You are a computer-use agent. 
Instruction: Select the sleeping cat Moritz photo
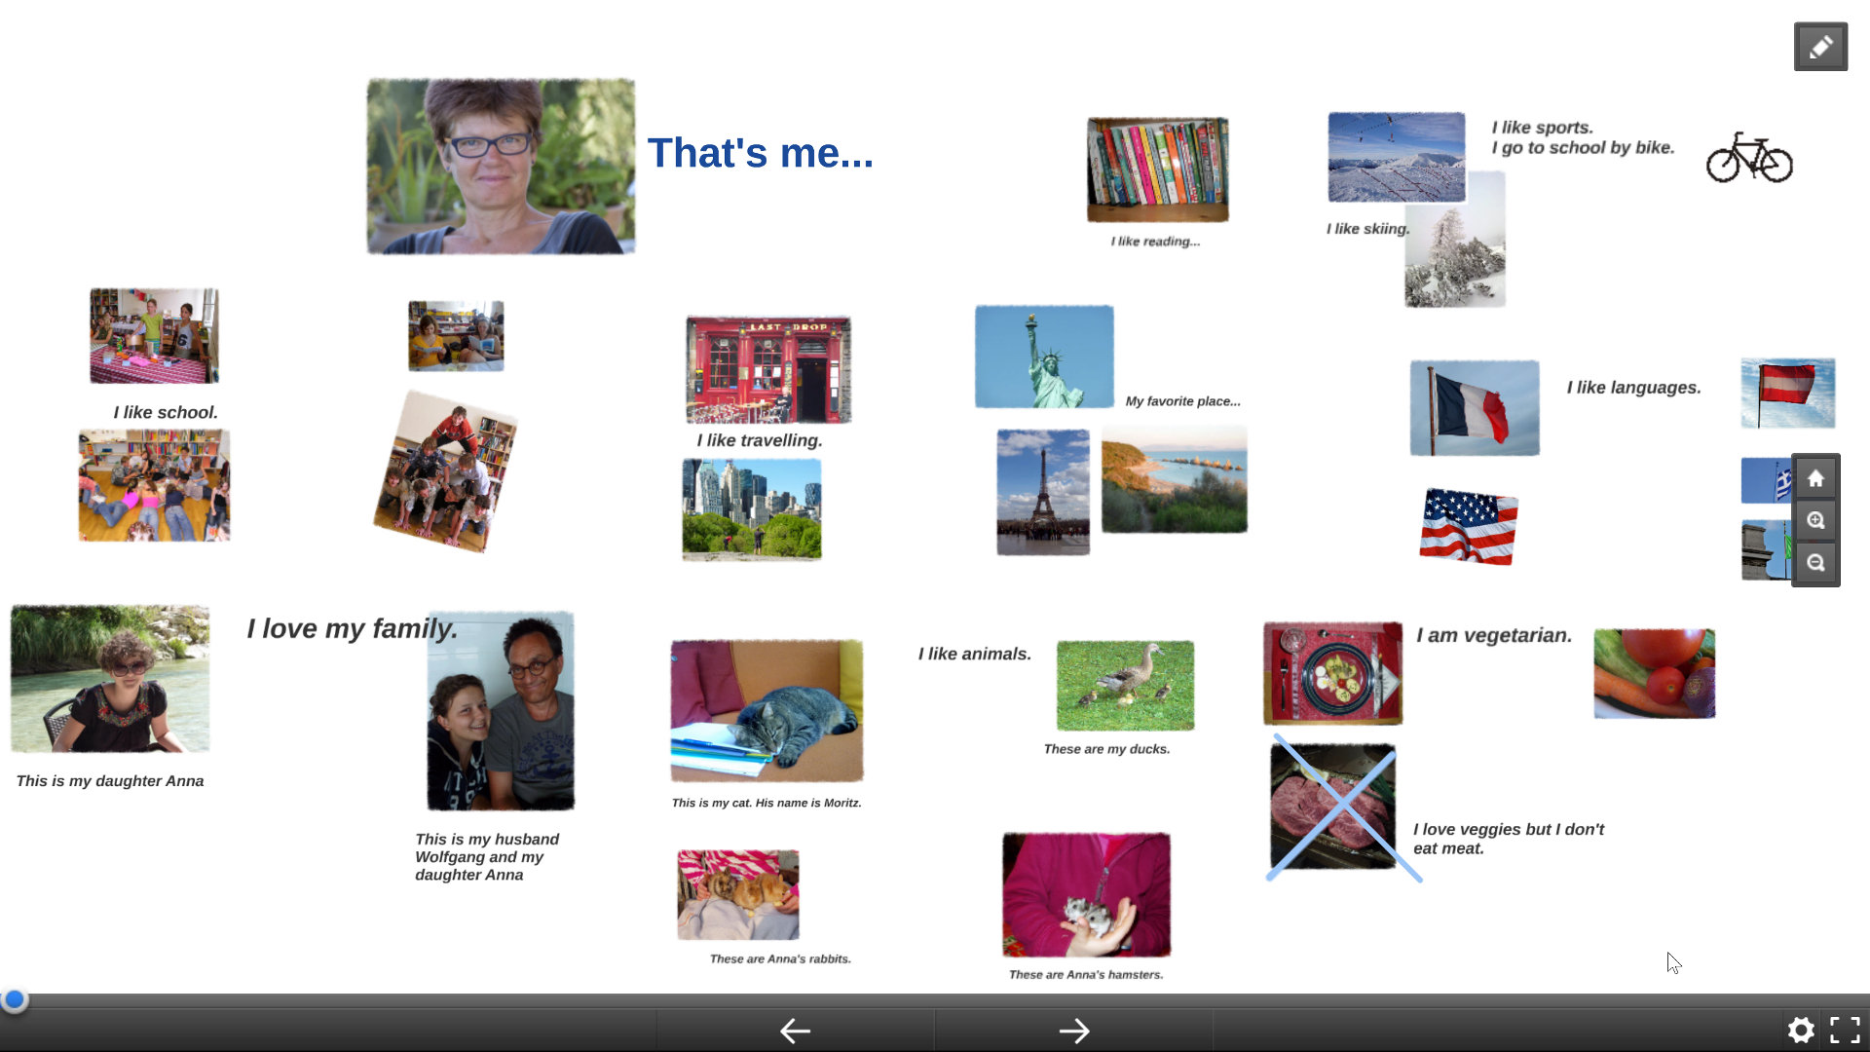pos(767,710)
